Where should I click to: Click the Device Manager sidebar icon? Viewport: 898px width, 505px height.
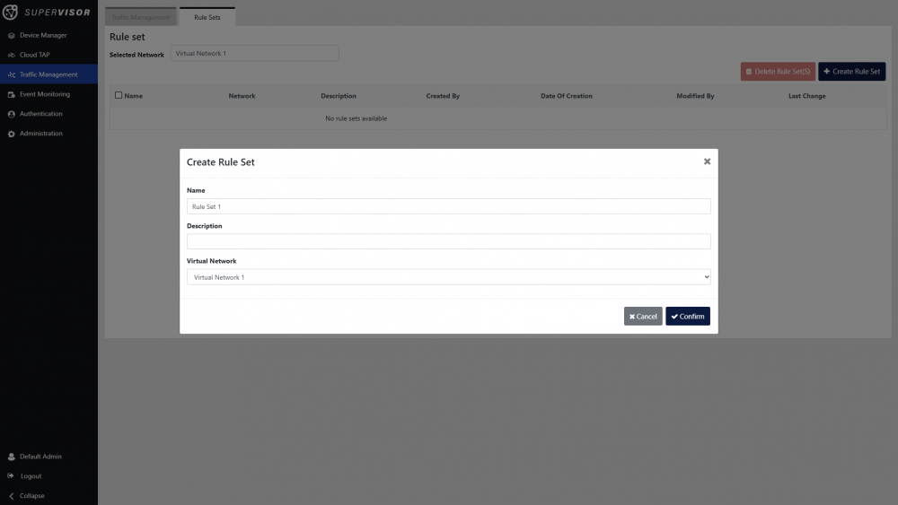point(11,35)
